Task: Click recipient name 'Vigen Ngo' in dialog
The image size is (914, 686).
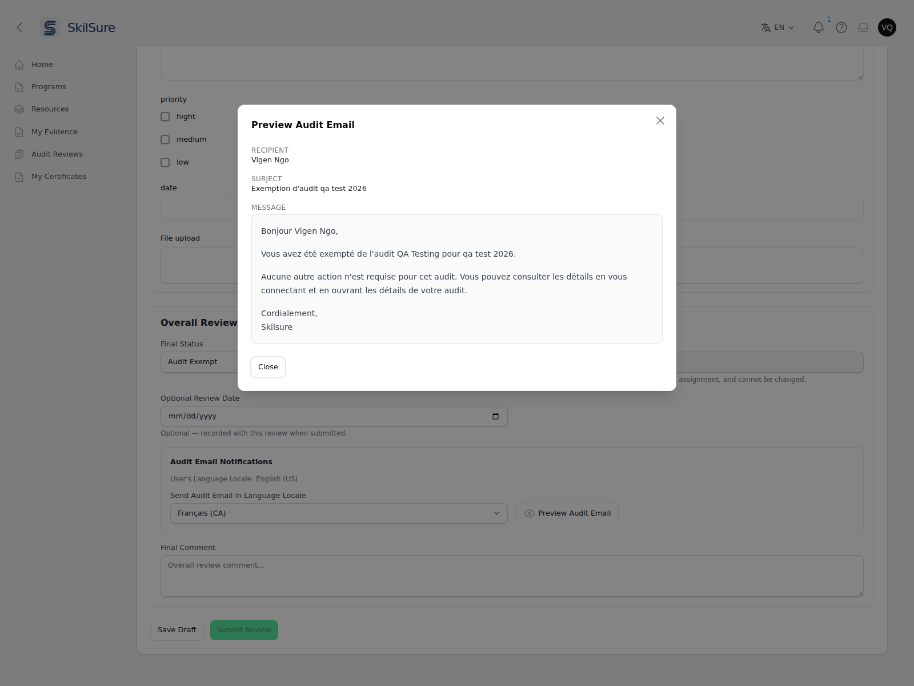Action: pyautogui.click(x=270, y=160)
